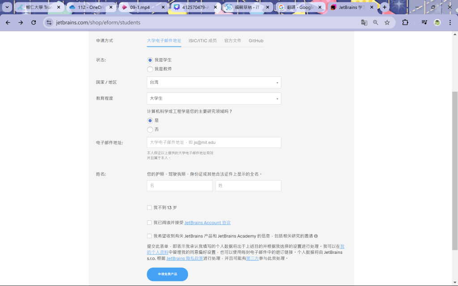Click the address bar URL
This screenshot has width=458, height=286.
[98, 22]
